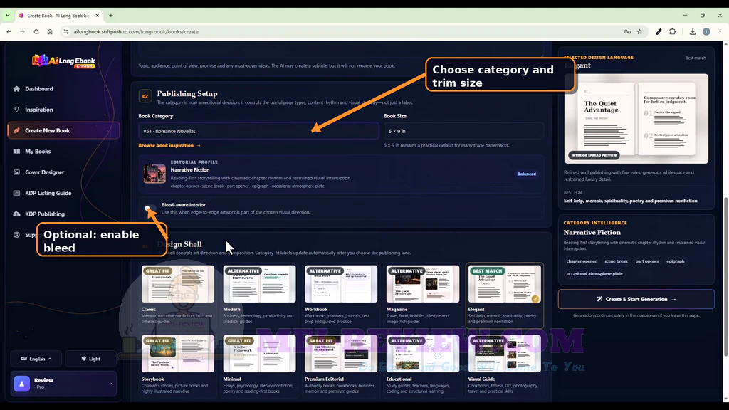This screenshot has width=729, height=410.
Task: Reload the page with browser refresh icon
Action: coord(36,31)
